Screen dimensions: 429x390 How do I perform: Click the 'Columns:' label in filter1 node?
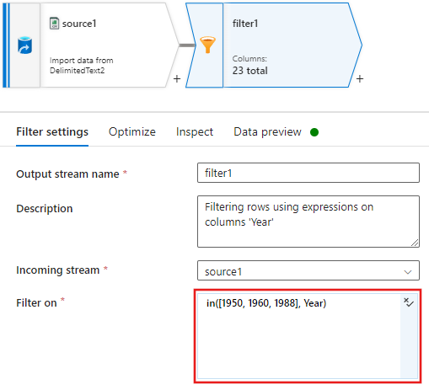pyautogui.click(x=249, y=59)
